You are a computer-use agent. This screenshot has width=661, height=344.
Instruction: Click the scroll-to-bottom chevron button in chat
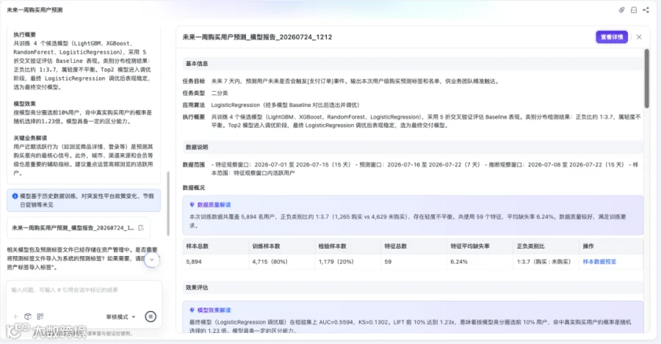[x=152, y=260]
